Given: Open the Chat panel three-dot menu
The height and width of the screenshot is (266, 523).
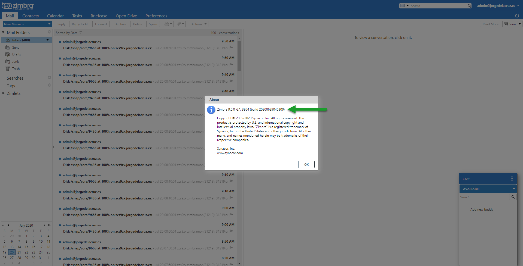Looking at the screenshot, I should pyautogui.click(x=512, y=179).
